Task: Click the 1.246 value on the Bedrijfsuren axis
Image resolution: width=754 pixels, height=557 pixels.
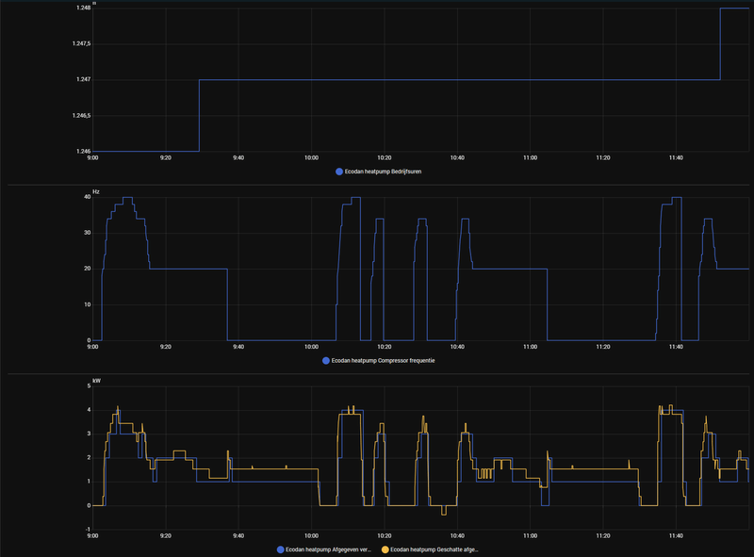Action: (83, 152)
